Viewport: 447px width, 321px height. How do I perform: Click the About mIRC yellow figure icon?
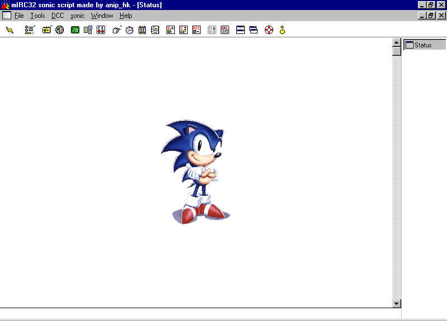click(282, 30)
